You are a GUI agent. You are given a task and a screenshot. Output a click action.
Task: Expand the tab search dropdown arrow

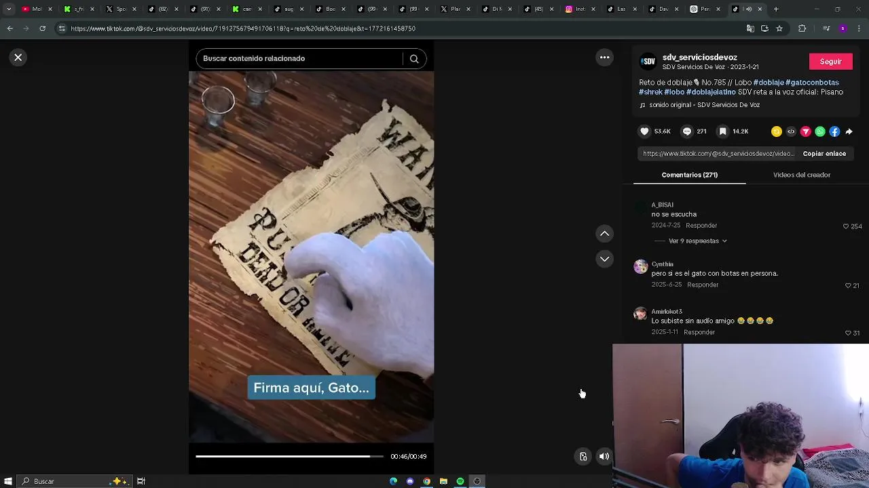point(9,9)
